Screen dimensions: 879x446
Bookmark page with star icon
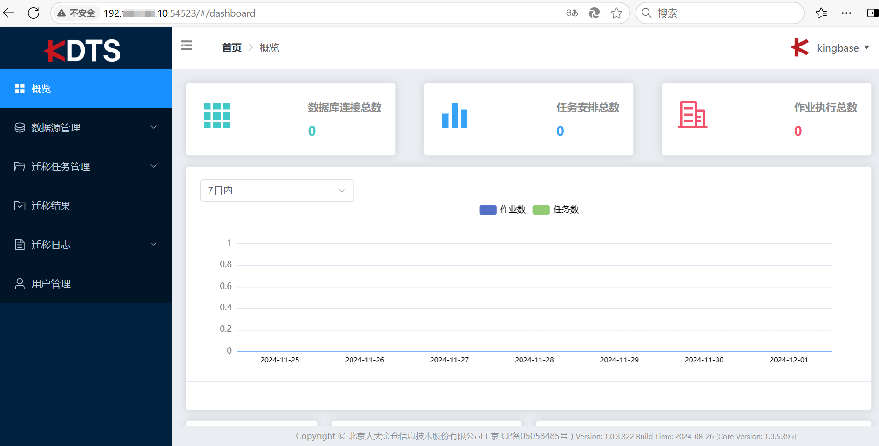pos(616,13)
